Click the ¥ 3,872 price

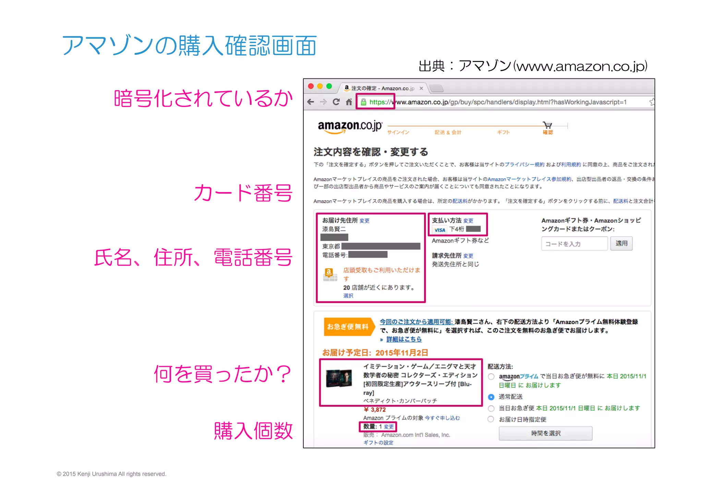click(x=375, y=410)
